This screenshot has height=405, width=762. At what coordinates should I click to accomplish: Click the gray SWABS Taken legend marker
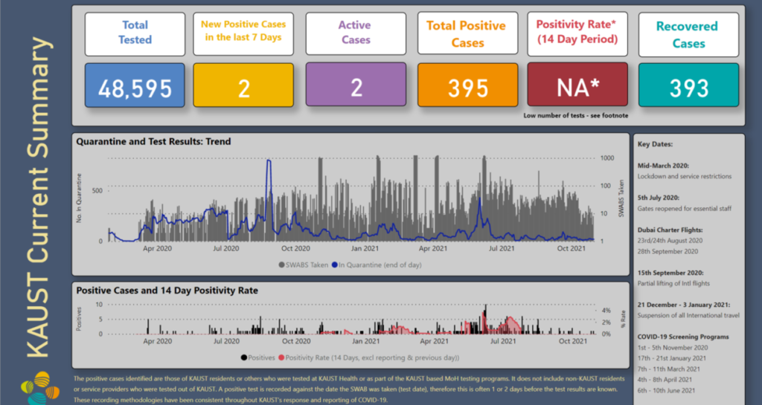281,265
